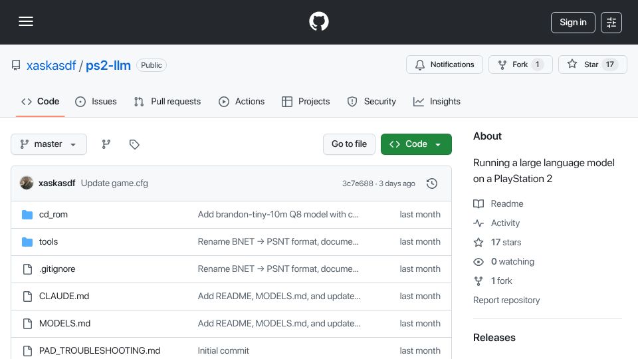Click the Readme book icon
Image resolution: width=638 pixels, height=359 pixels.
(478, 203)
